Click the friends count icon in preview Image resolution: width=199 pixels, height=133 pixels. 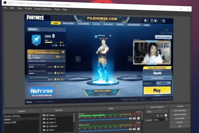coord(155,21)
